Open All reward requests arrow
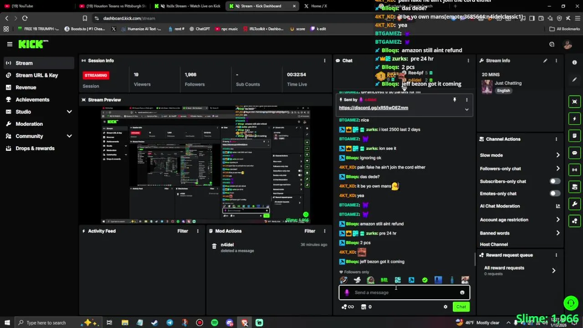The width and height of the screenshot is (583, 328). [x=554, y=271]
